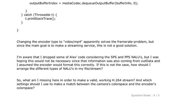Click the final word 'colorspace?'
177x99 pixels.
coord(26,88)
